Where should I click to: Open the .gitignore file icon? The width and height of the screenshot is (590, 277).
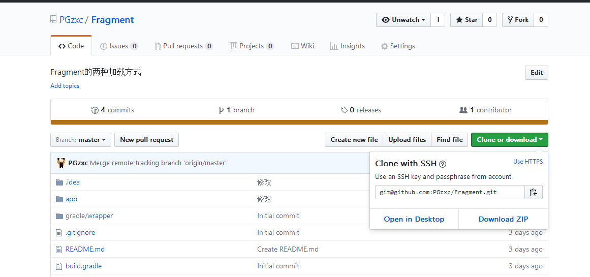click(59, 233)
